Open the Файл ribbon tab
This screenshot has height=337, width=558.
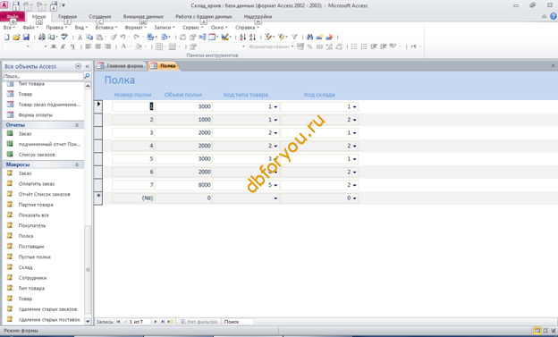click(x=13, y=16)
